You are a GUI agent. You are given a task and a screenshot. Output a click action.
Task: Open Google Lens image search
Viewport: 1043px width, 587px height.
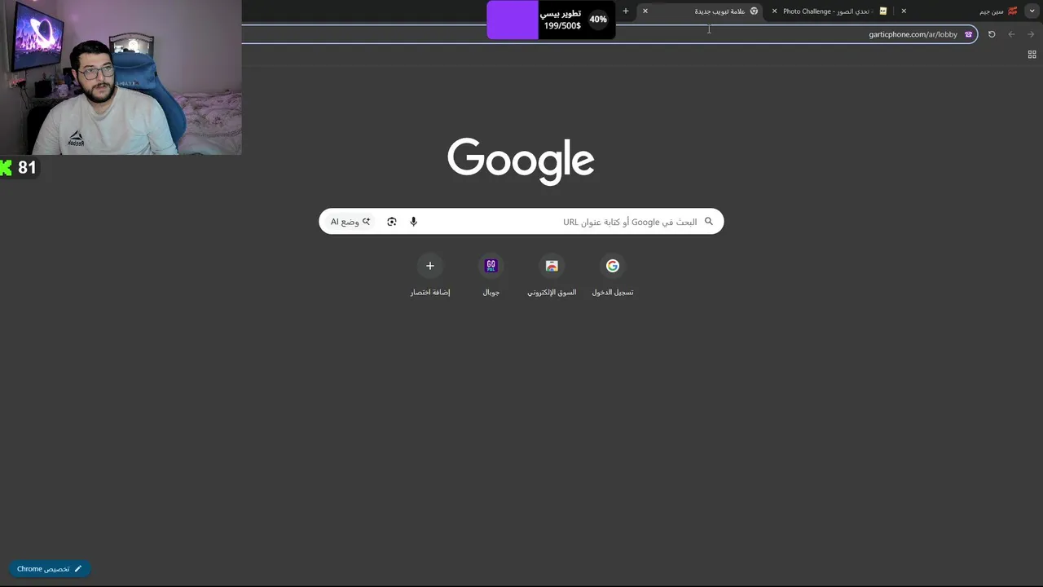click(x=392, y=222)
